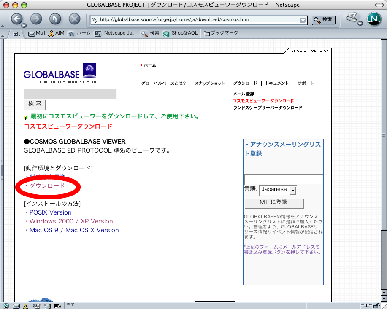
Task: Click the MLに登録 button
Action: pos(274,203)
